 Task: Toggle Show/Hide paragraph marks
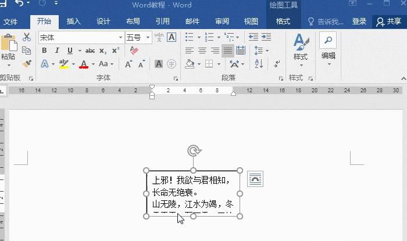coord(277,64)
